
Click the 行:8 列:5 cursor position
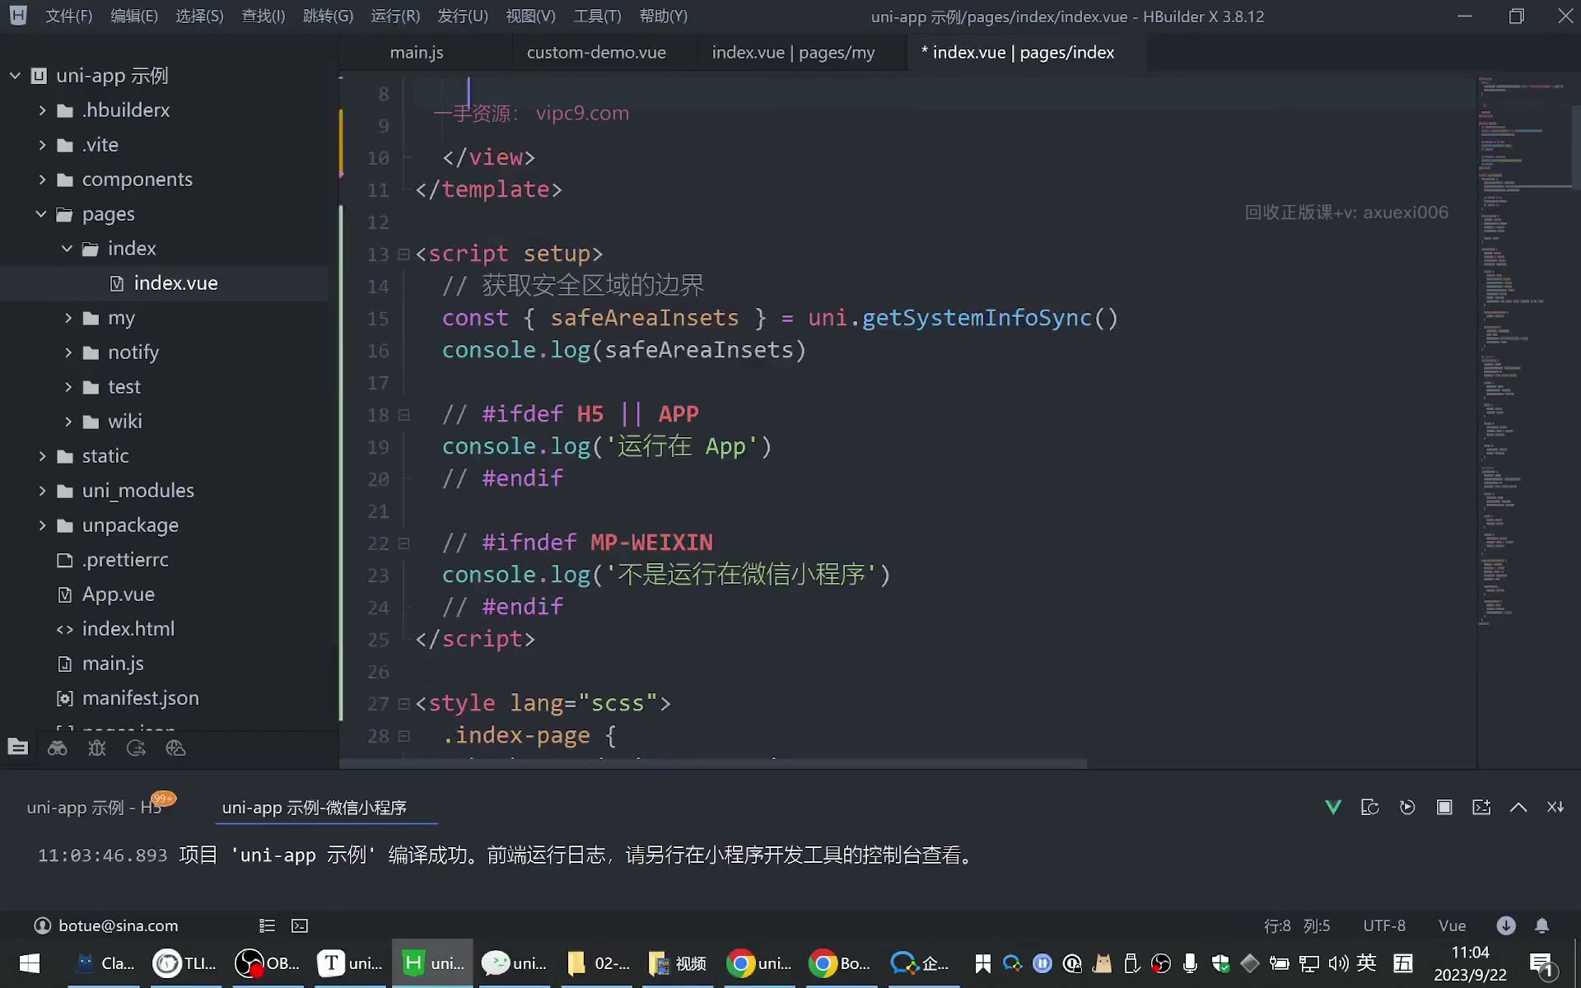tap(1297, 925)
